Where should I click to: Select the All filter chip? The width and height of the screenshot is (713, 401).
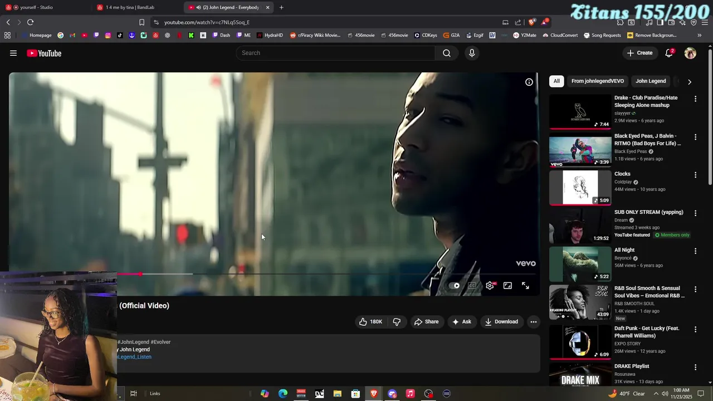[x=556, y=81]
